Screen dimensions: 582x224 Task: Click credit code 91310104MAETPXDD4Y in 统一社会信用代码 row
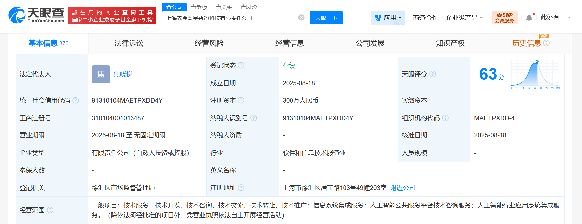127,100
